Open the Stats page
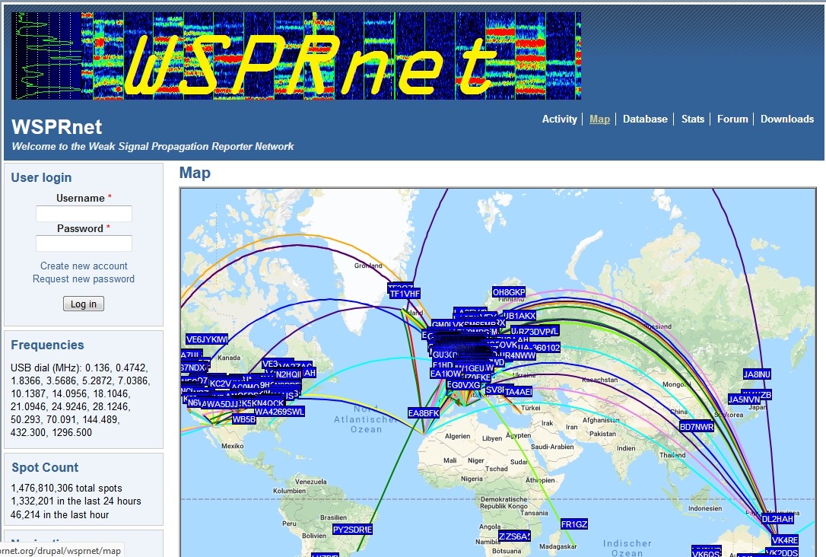 (x=693, y=119)
